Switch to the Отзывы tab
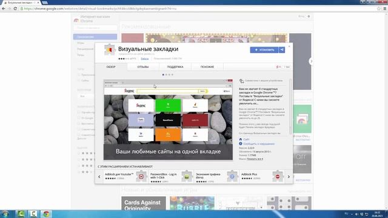This screenshot has height=218, width=388. tap(143, 67)
